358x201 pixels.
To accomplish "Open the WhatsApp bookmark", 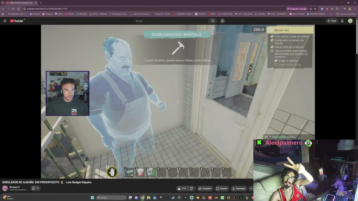I will point(82,14).
